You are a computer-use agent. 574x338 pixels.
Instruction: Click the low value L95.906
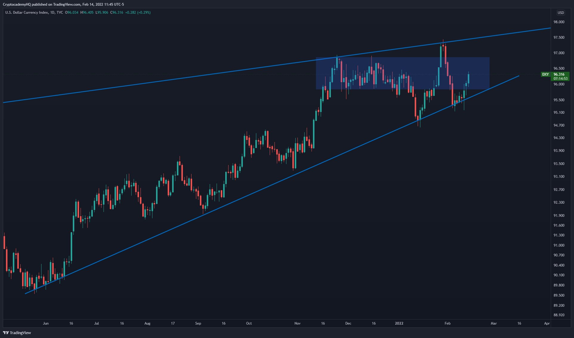pyautogui.click(x=102, y=13)
